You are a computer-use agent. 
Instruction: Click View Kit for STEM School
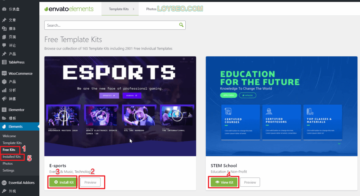224,182
